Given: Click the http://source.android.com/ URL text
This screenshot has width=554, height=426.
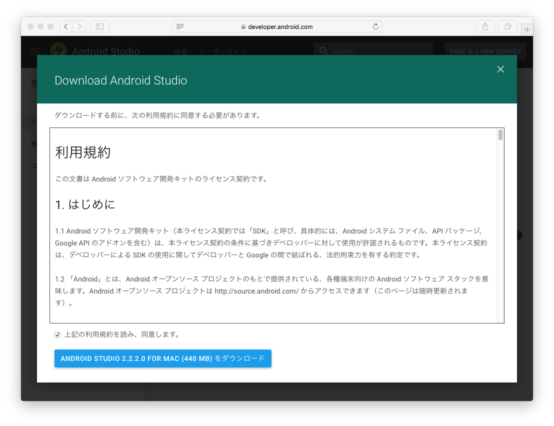Looking at the screenshot, I should [257, 291].
